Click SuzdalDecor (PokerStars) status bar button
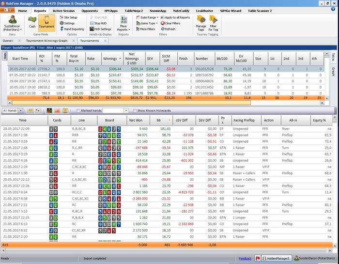The height and width of the screenshot is (264, 339). pyautogui.click(x=314, y=258)
